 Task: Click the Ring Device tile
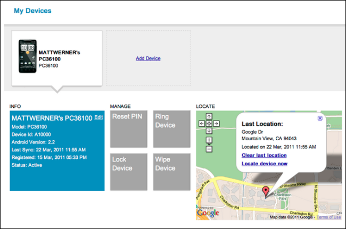pyautogui.click(x=172, y=129)
